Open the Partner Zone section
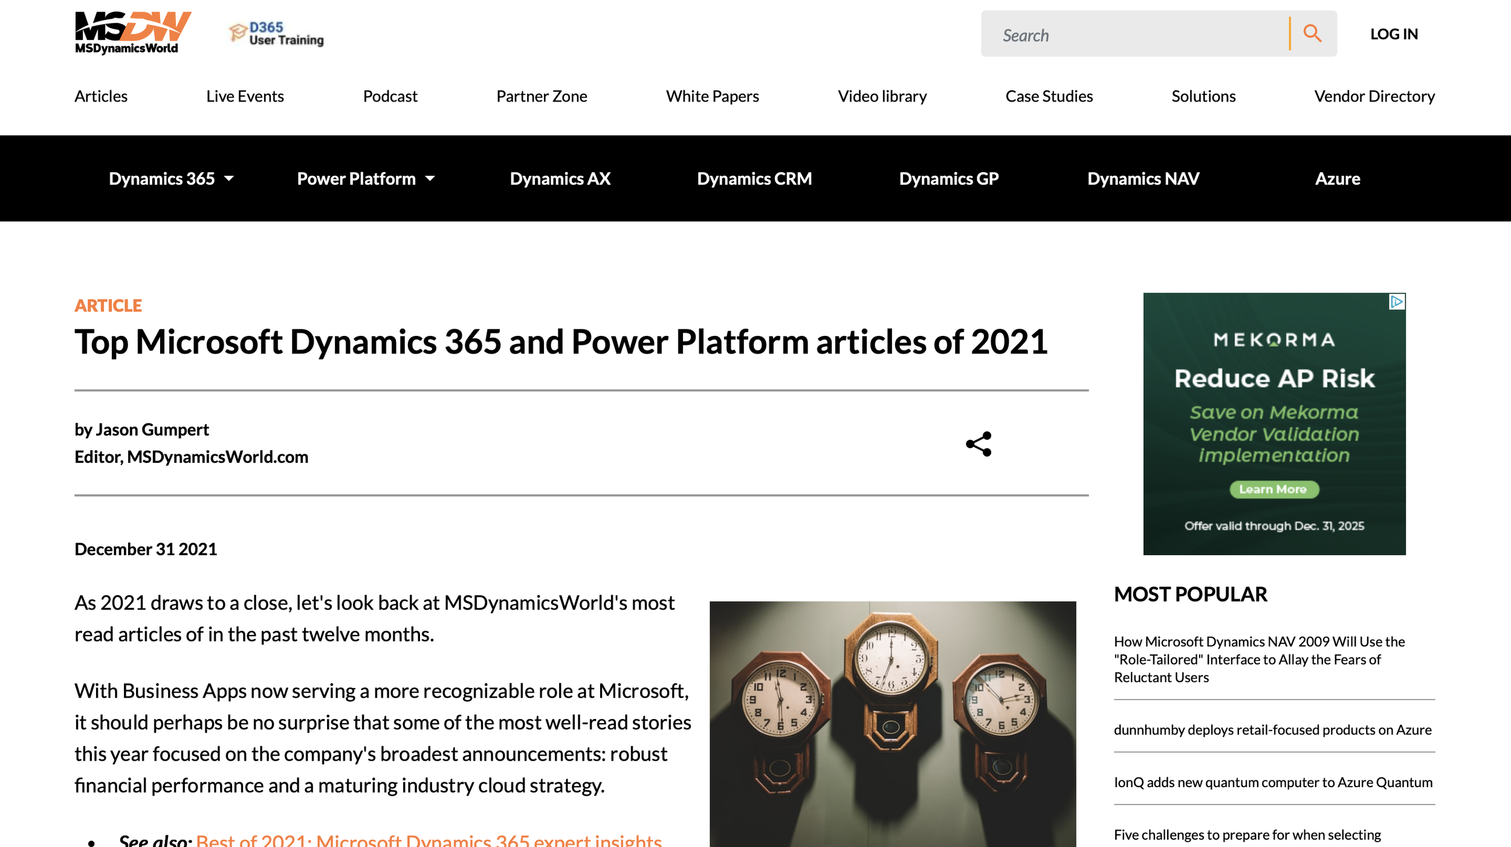 (542, 95)
